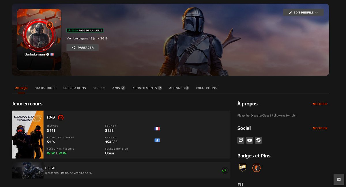Image resolution: width=346 pixels, height=187 pixels.
Task: Click the matches count 3441
Action: (x=51, y=130)
